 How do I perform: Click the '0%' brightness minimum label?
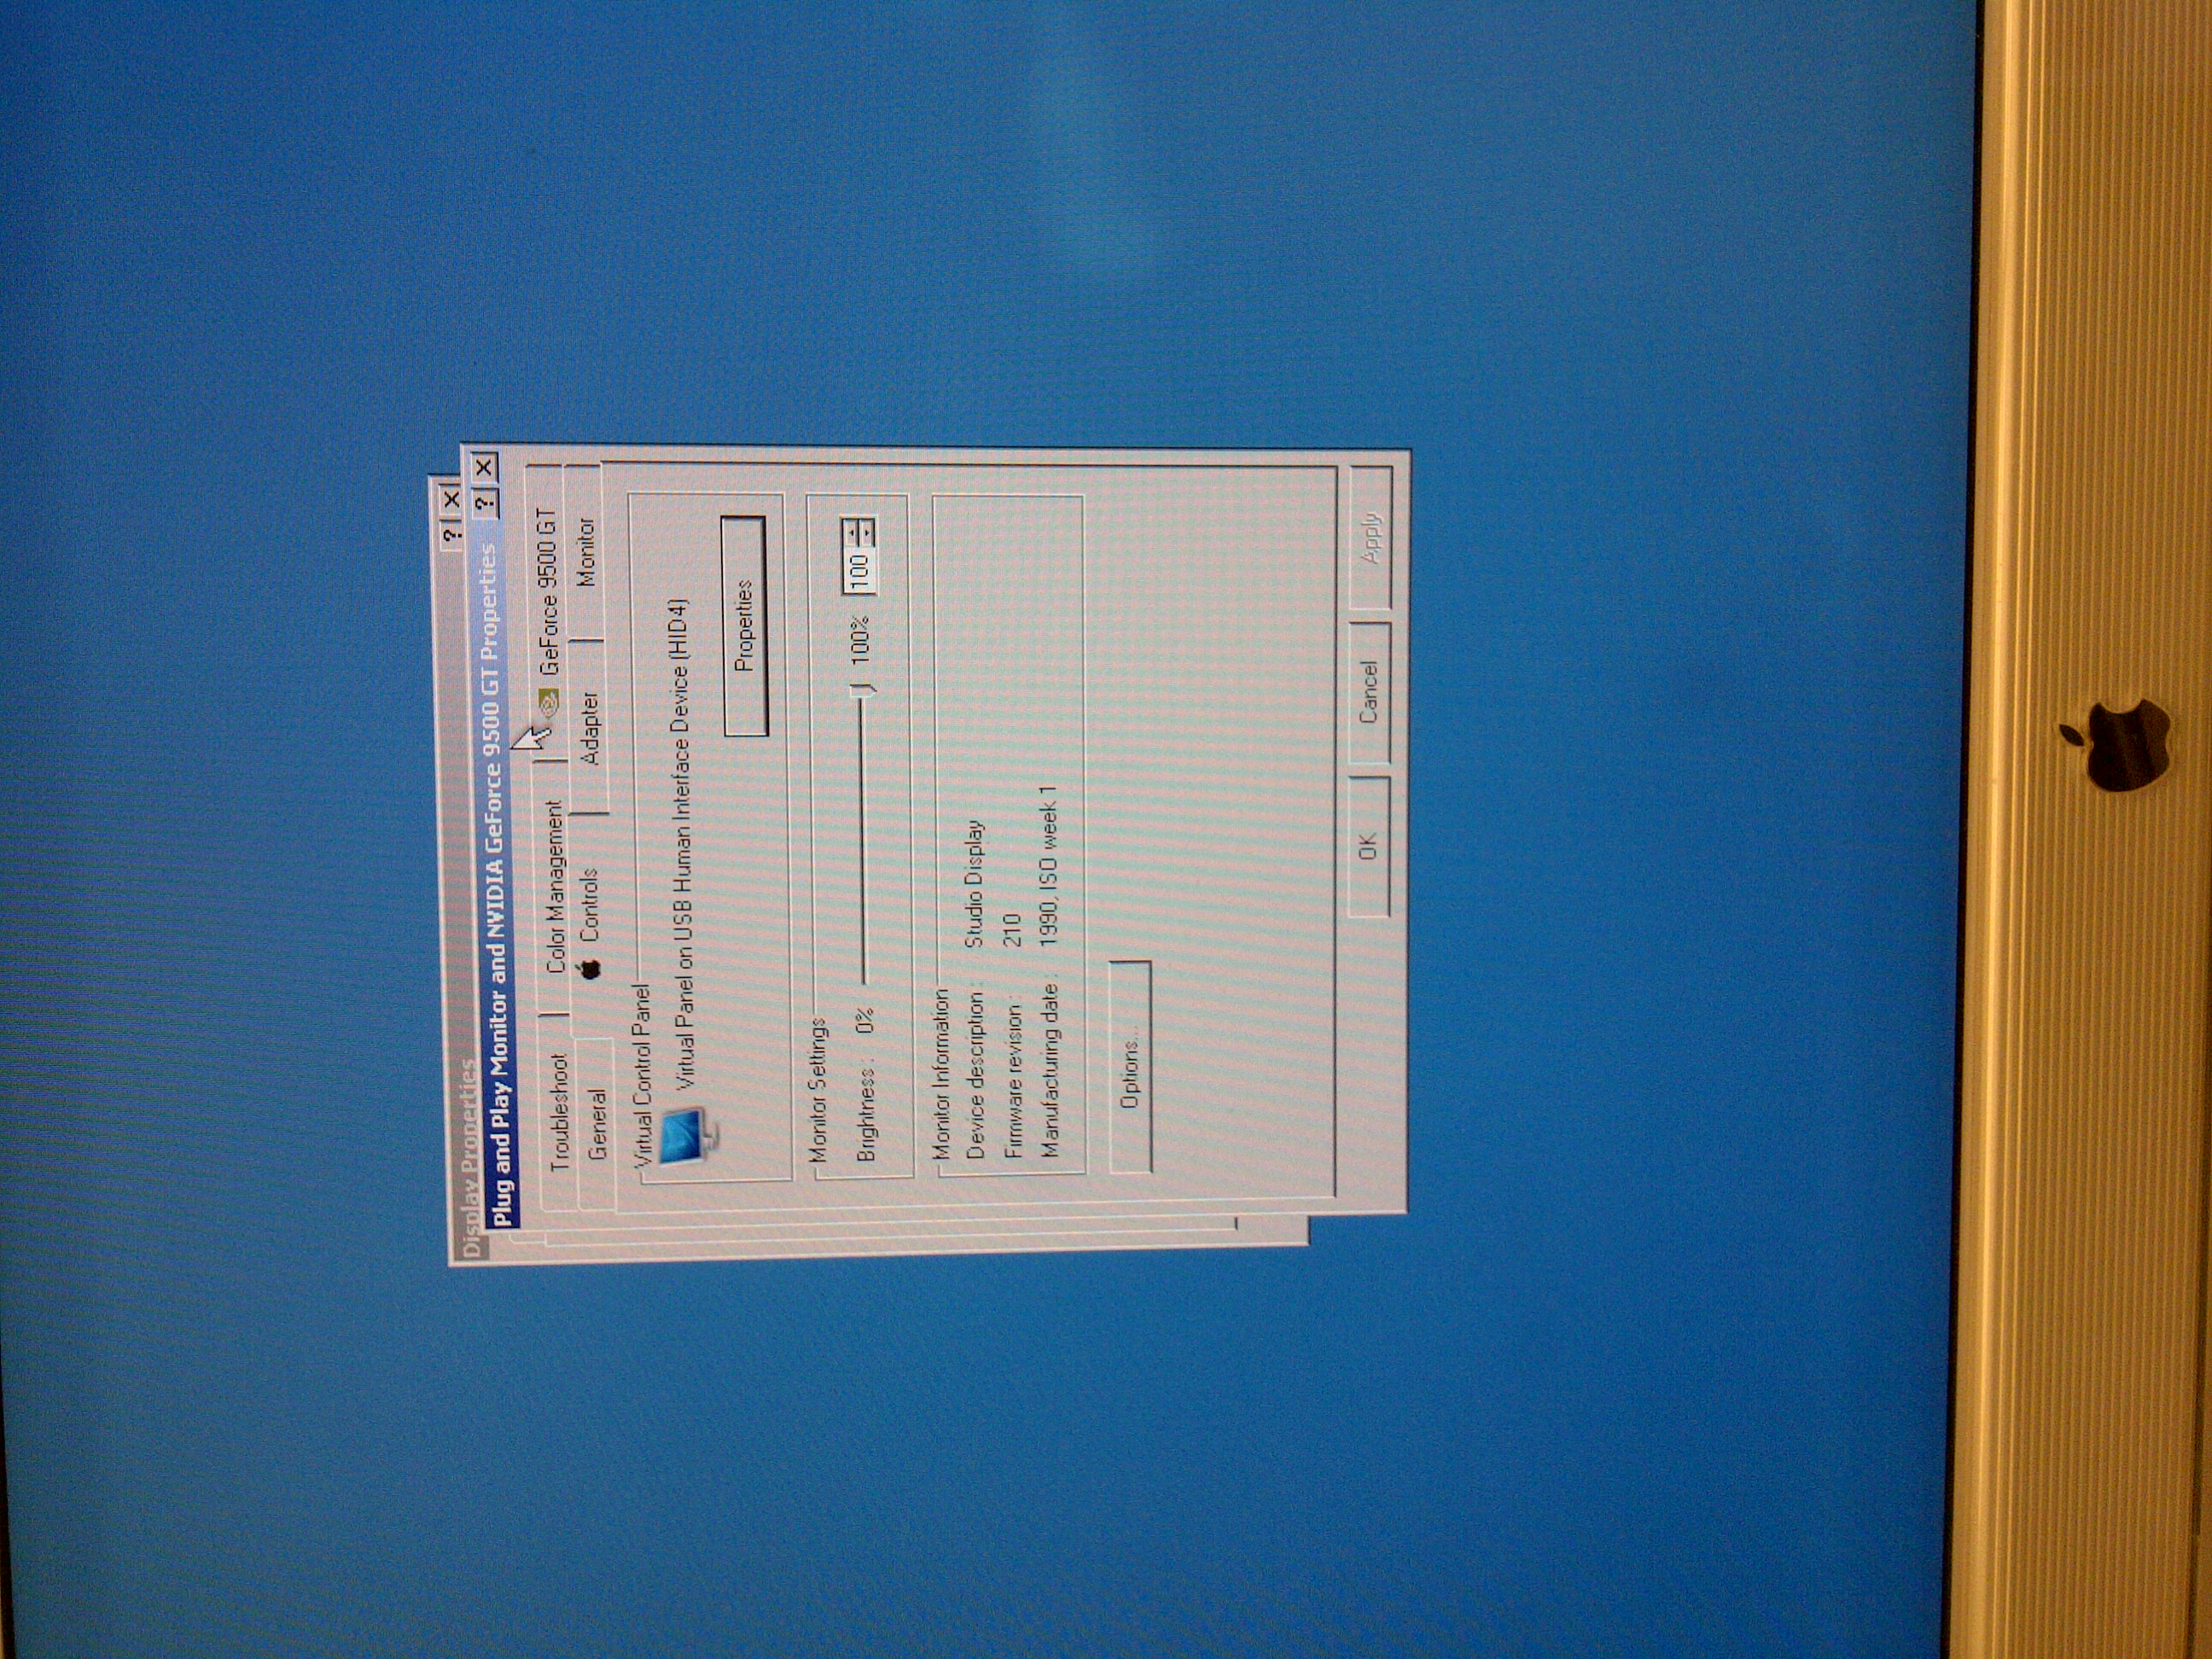click(865, 1020)
